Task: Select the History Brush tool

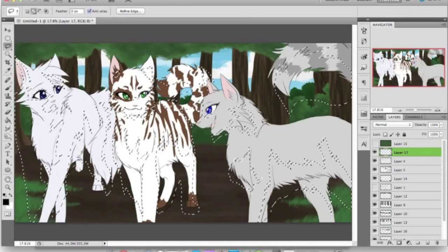Action: click(8, 104)
